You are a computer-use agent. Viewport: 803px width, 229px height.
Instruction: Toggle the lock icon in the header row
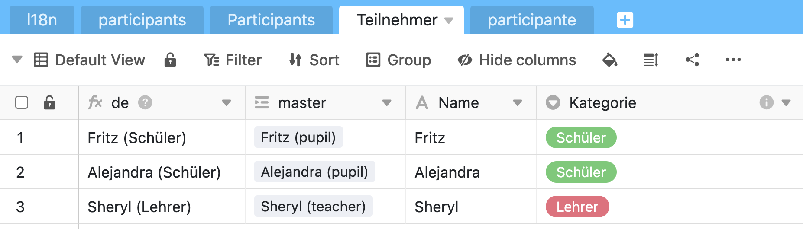coord(49,103)
